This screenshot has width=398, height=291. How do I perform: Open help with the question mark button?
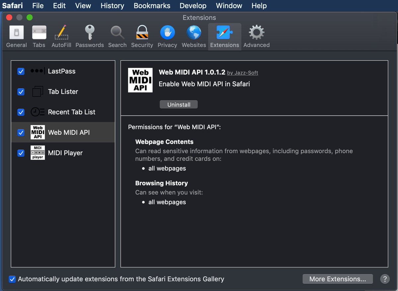pyautogui.click(x=385, y=279)
